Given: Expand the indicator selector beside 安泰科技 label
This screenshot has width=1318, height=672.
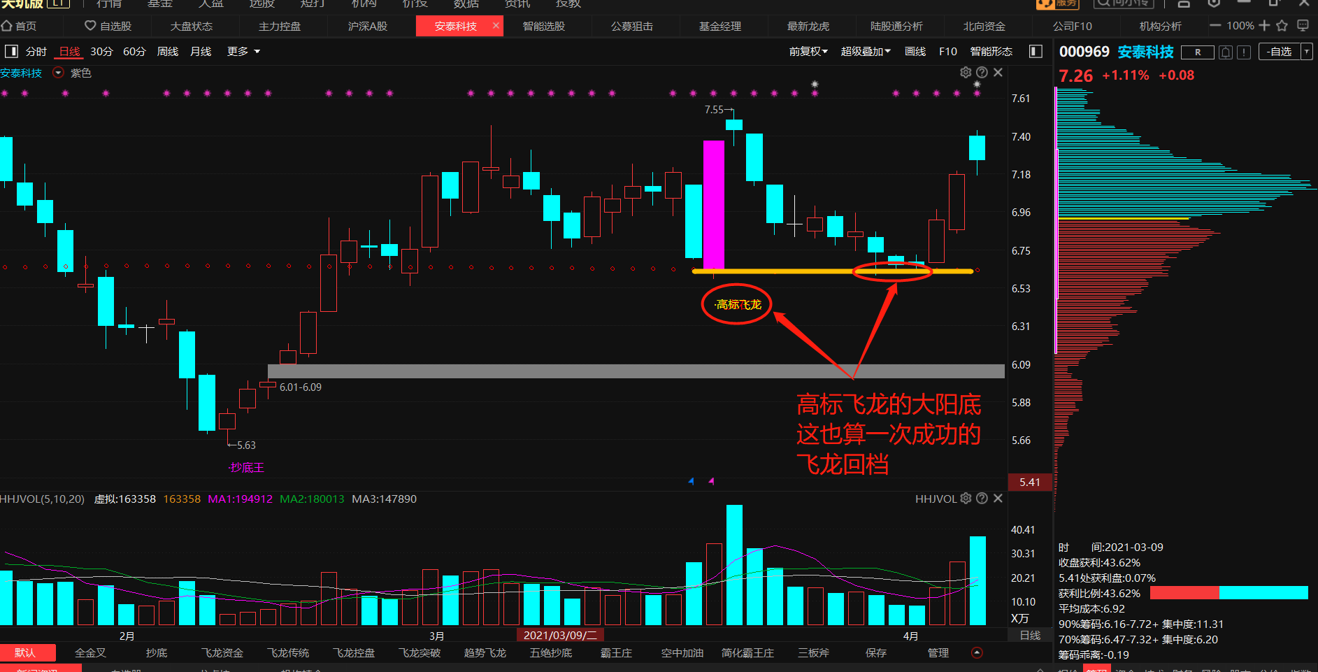Looking at the screenshot, I should click(x=58, y=73).
